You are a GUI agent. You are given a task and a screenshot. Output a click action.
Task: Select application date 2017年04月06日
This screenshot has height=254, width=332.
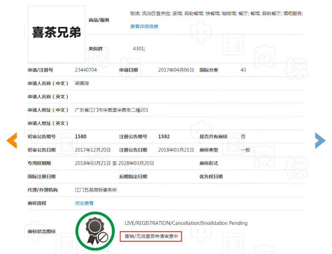pyautogui.click(x=176, y=70)
